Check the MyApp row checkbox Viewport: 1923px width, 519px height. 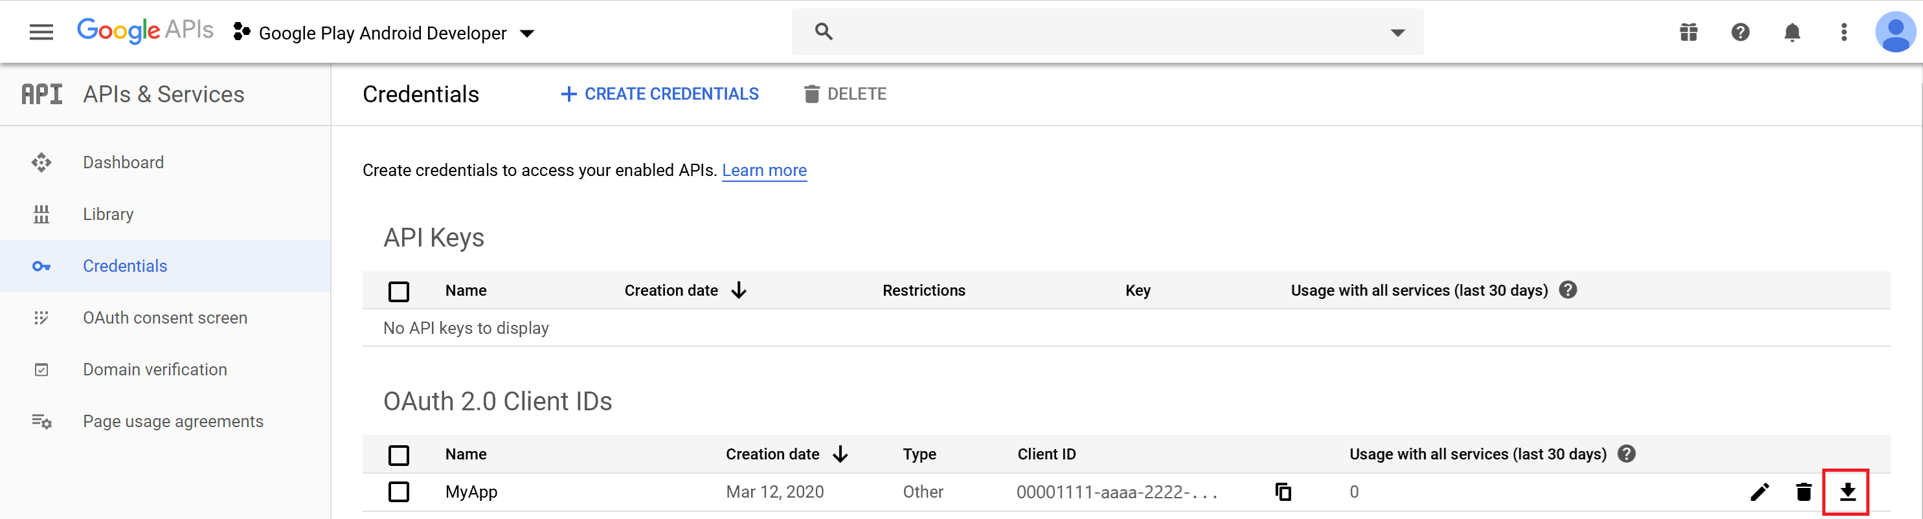(x=399, y=491)
